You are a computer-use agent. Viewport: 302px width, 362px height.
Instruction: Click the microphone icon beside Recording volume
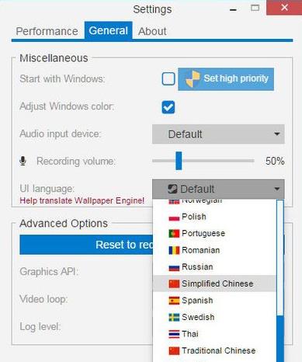[23, 161]
